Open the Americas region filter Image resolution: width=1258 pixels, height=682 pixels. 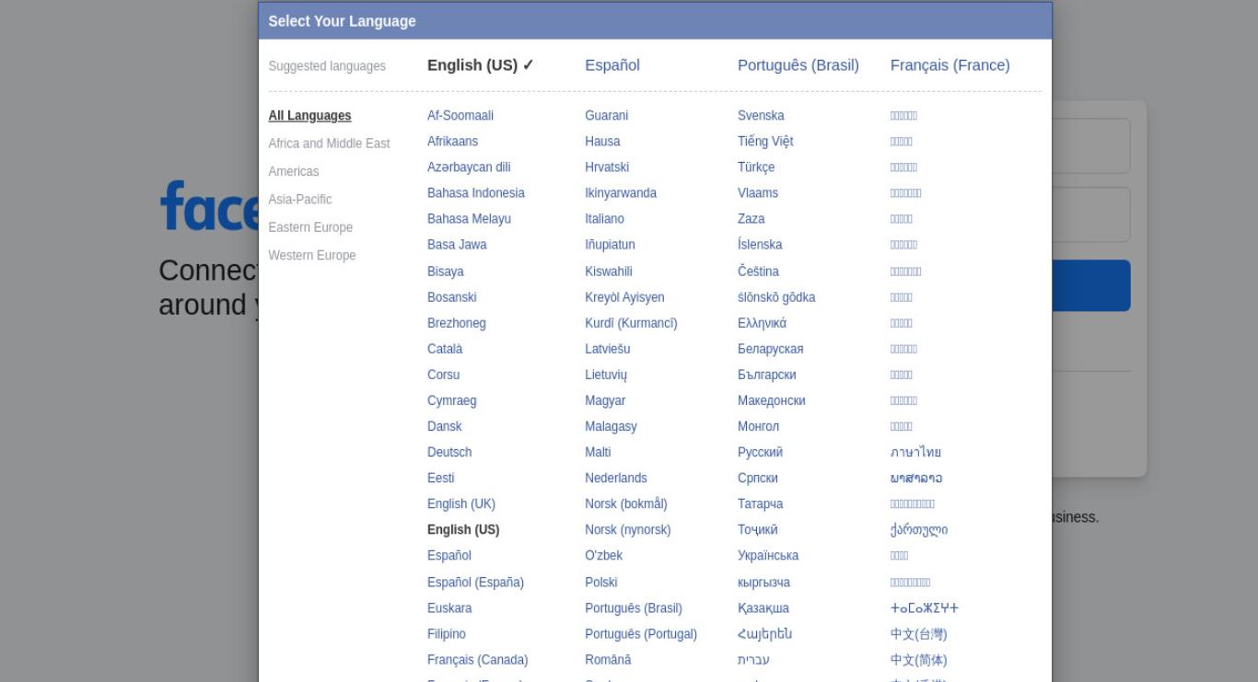[293, 171]
